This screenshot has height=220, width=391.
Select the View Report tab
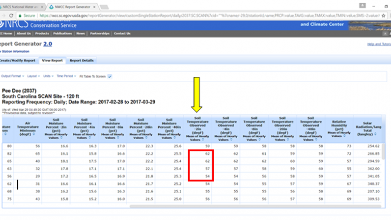(52, 60)
